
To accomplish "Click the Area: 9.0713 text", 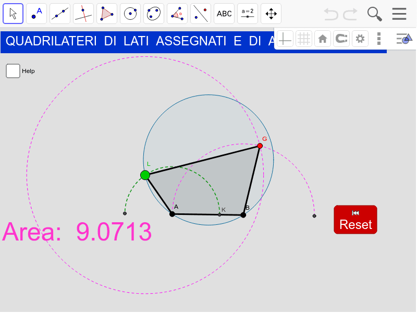I will coord(77,232).
